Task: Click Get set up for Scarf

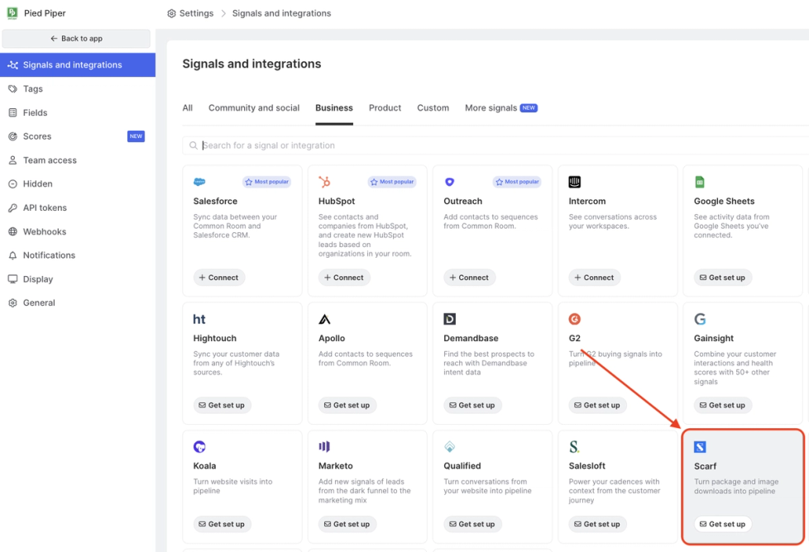Action: [x=722, y=524]
